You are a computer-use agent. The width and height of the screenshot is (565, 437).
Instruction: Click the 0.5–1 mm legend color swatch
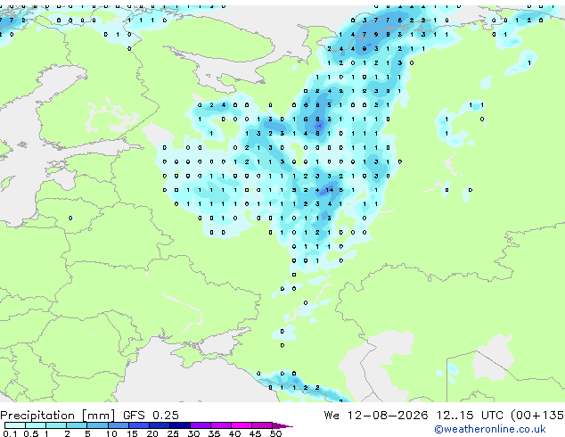point(36,425)
